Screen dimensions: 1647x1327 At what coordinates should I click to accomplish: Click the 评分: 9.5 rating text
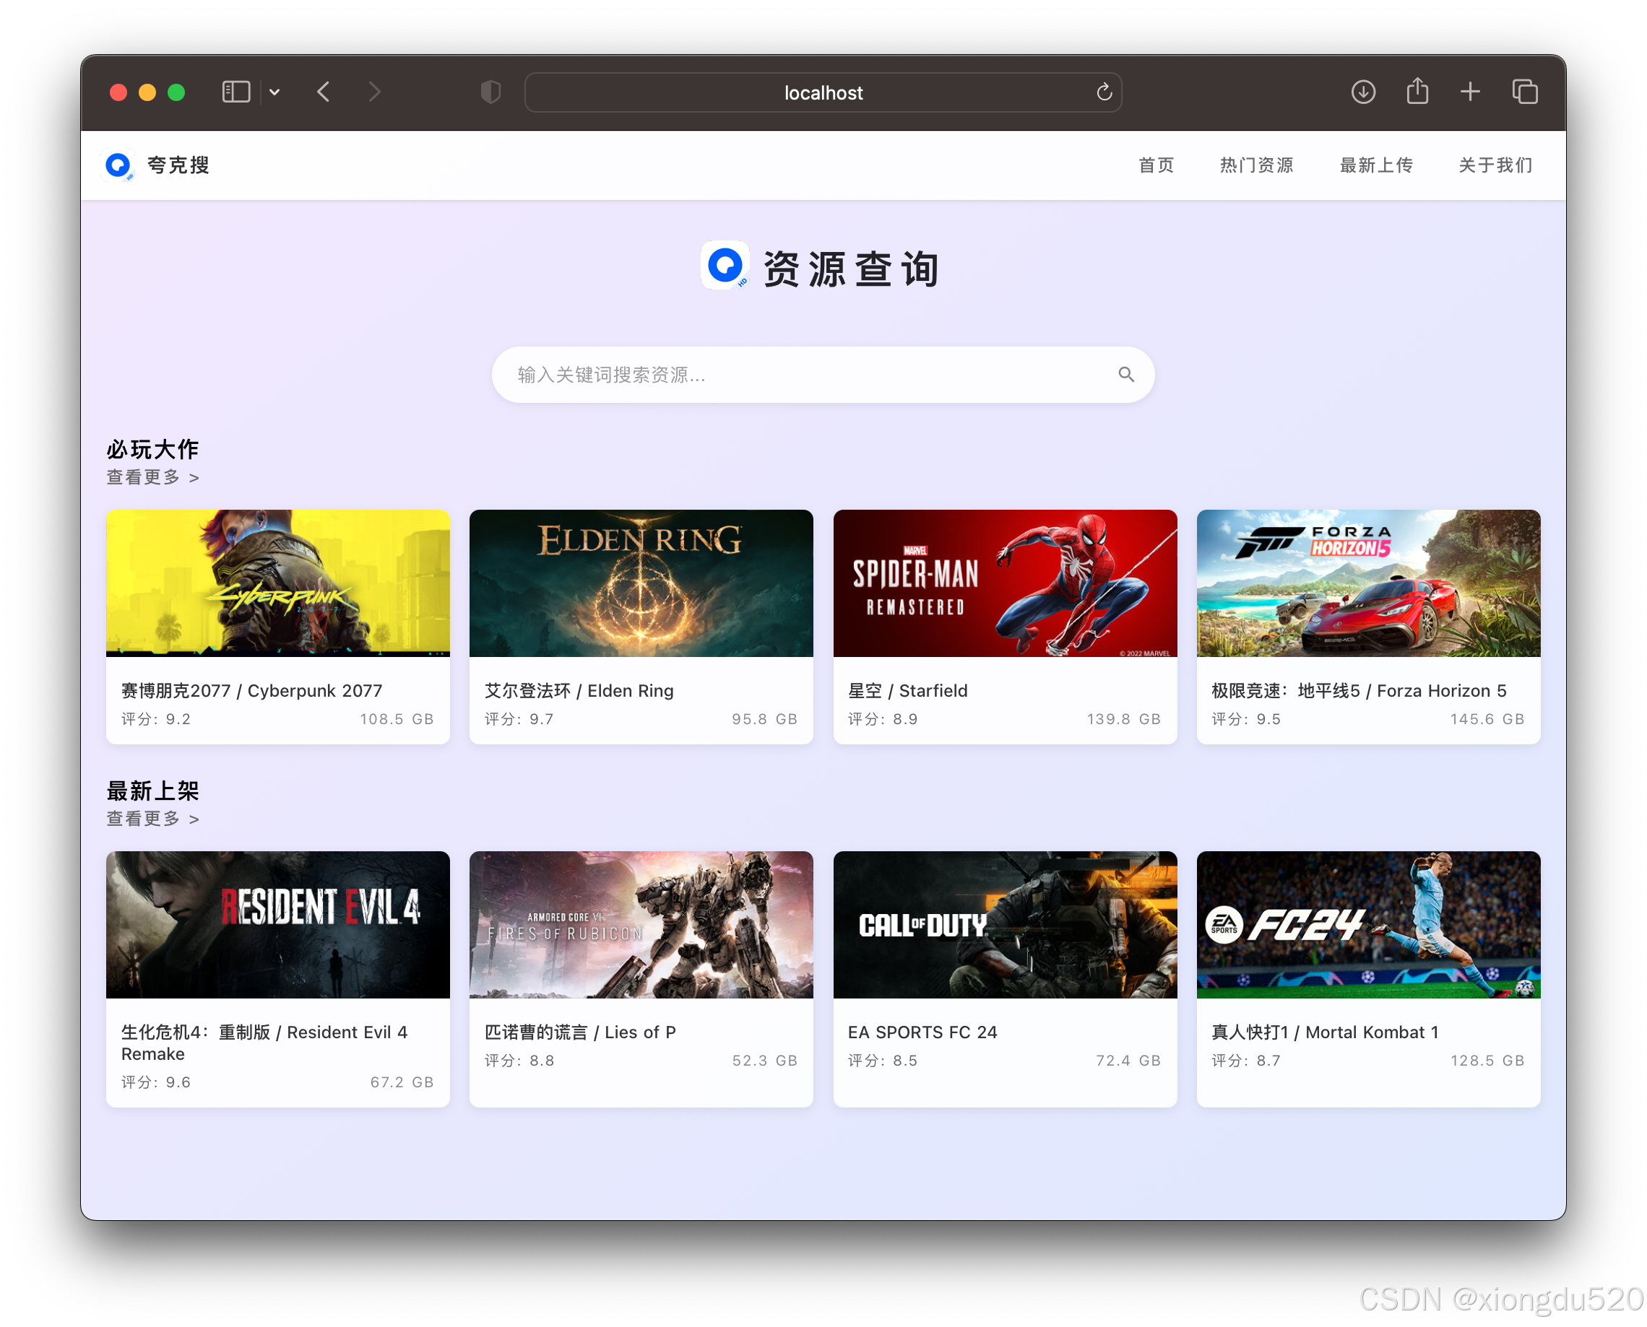point(1245,719)
